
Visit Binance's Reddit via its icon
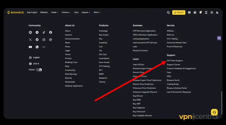click(37, 40)
